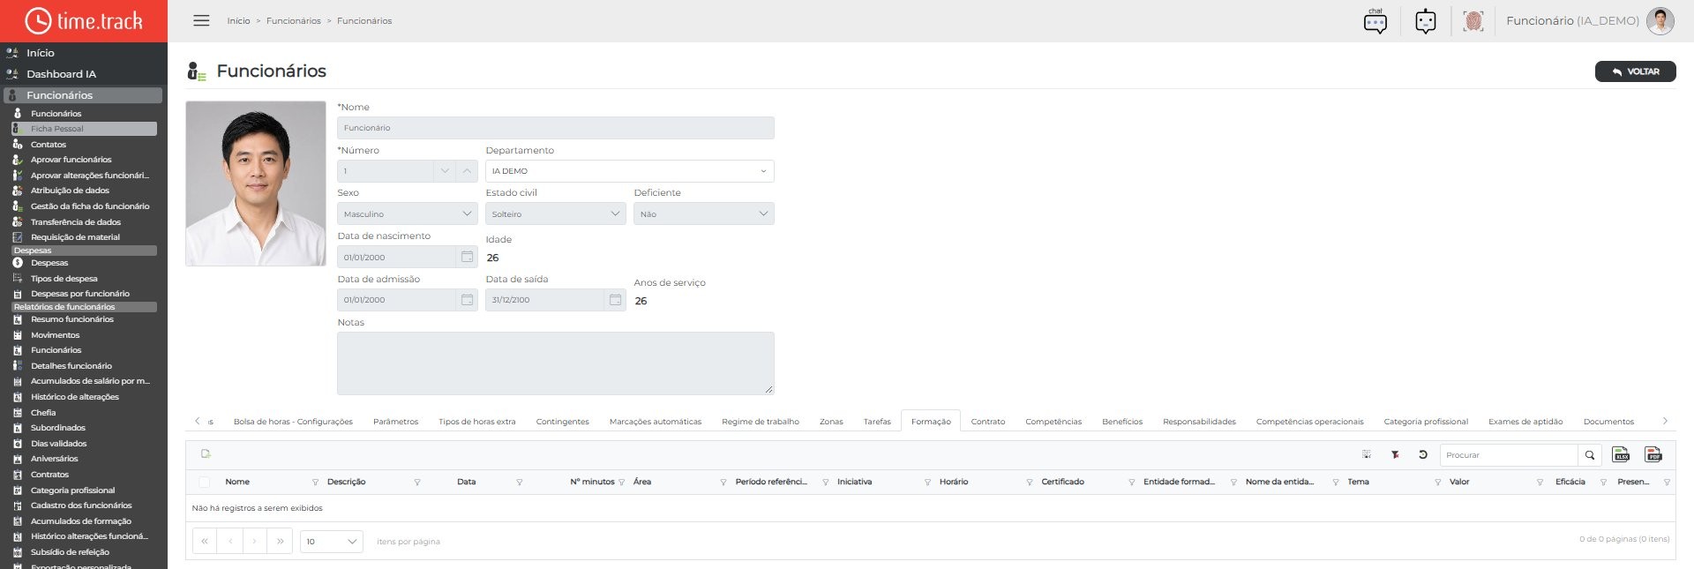Switch to the Documentos tab
This screenshot has height=569, width=1694.
[1608, 422]
